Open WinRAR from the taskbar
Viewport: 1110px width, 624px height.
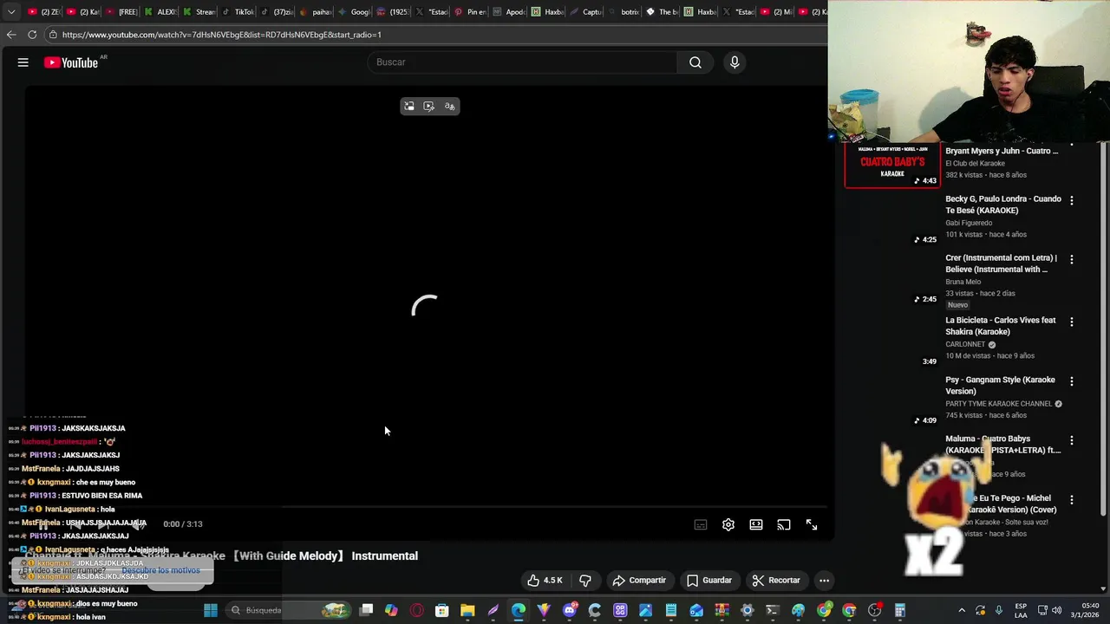click(722, 610)
